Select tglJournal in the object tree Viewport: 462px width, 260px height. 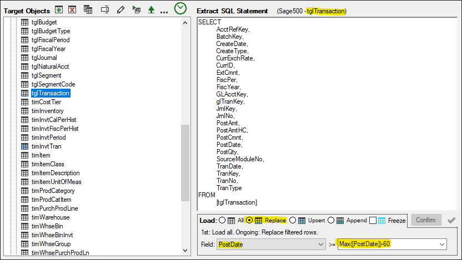(44, 58)
